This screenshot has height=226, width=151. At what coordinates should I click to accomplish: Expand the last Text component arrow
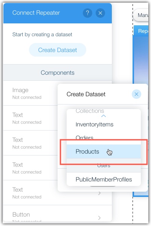(99, 193)
